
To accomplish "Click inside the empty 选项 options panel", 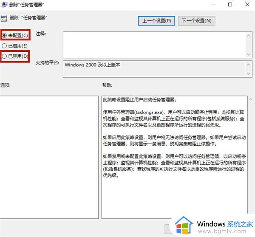I will (49, 157).
